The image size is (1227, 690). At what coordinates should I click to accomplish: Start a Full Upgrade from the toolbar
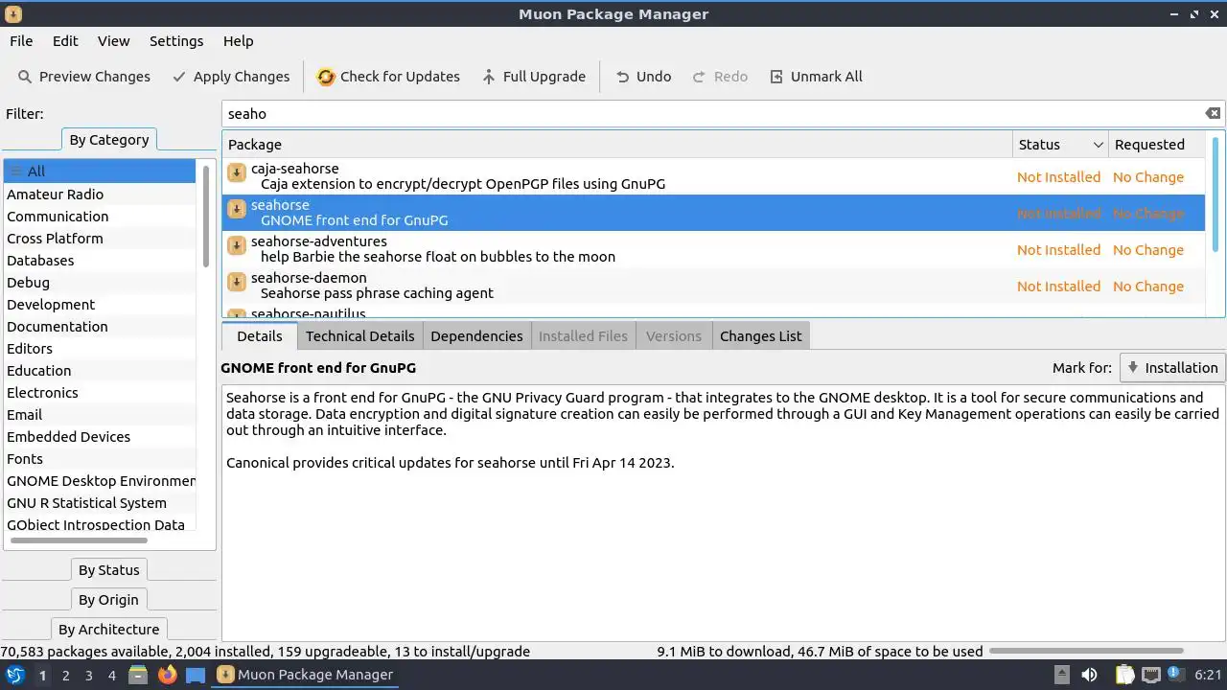tap(534, 77)
